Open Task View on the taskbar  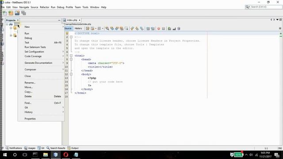click(25, 155)
